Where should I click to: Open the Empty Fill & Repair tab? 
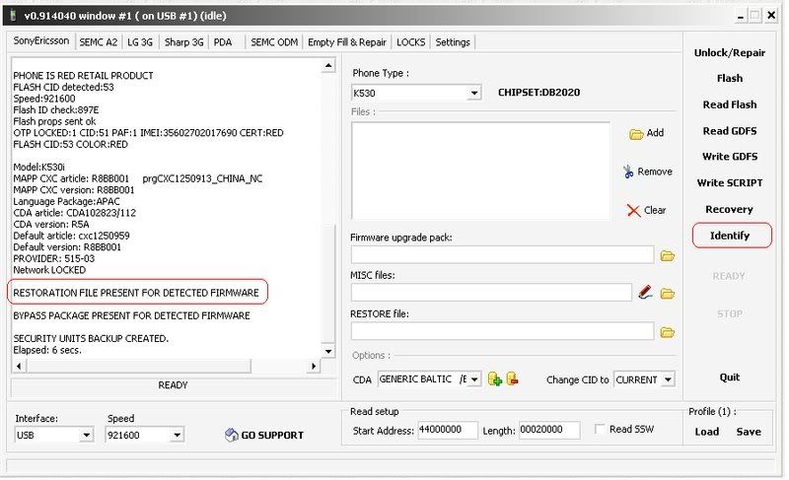click(x=347, y=42)
